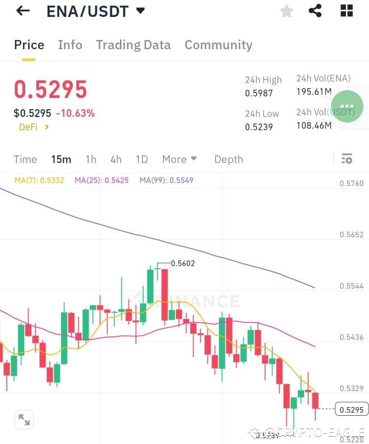Open the share icon
The height and width of the screenshot is (444, 369).
(x=315, y=10)
